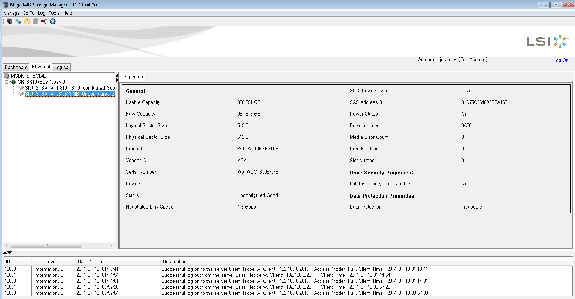Click the link speed value 1.5 Gbps
This screenshot has height=299, width=575.
(x=247, y=207)
